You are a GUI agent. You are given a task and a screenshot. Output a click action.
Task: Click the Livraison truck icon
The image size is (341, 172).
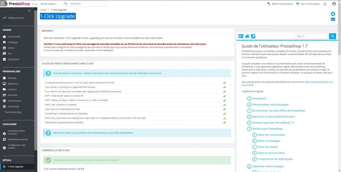pyautogui.click(x=4, y=89)
